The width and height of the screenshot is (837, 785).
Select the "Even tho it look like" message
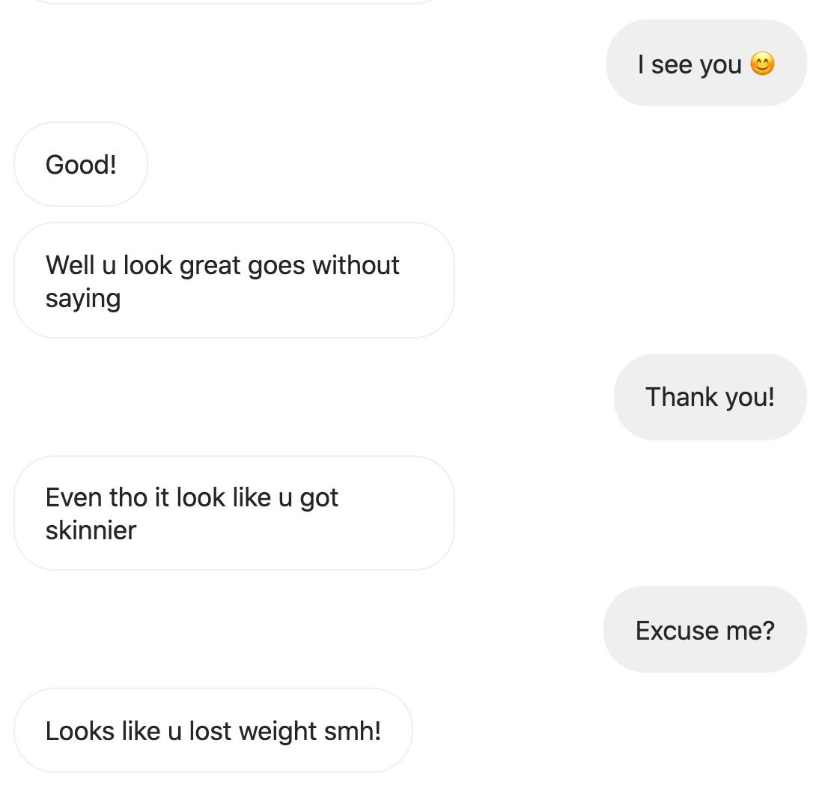234,513
